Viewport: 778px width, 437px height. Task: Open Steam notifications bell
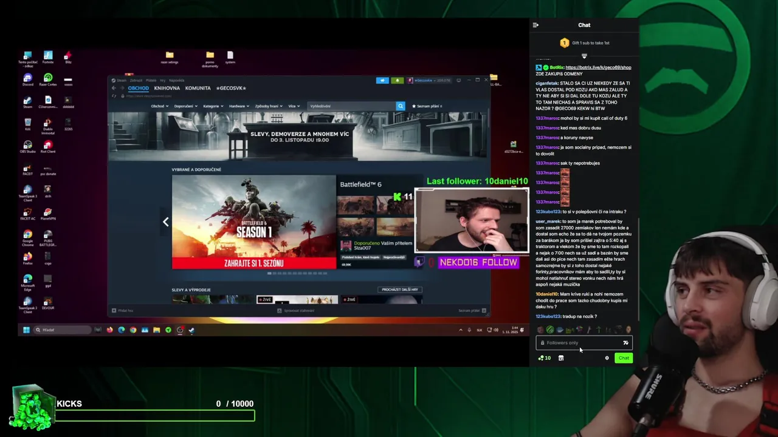pos(397,80)
